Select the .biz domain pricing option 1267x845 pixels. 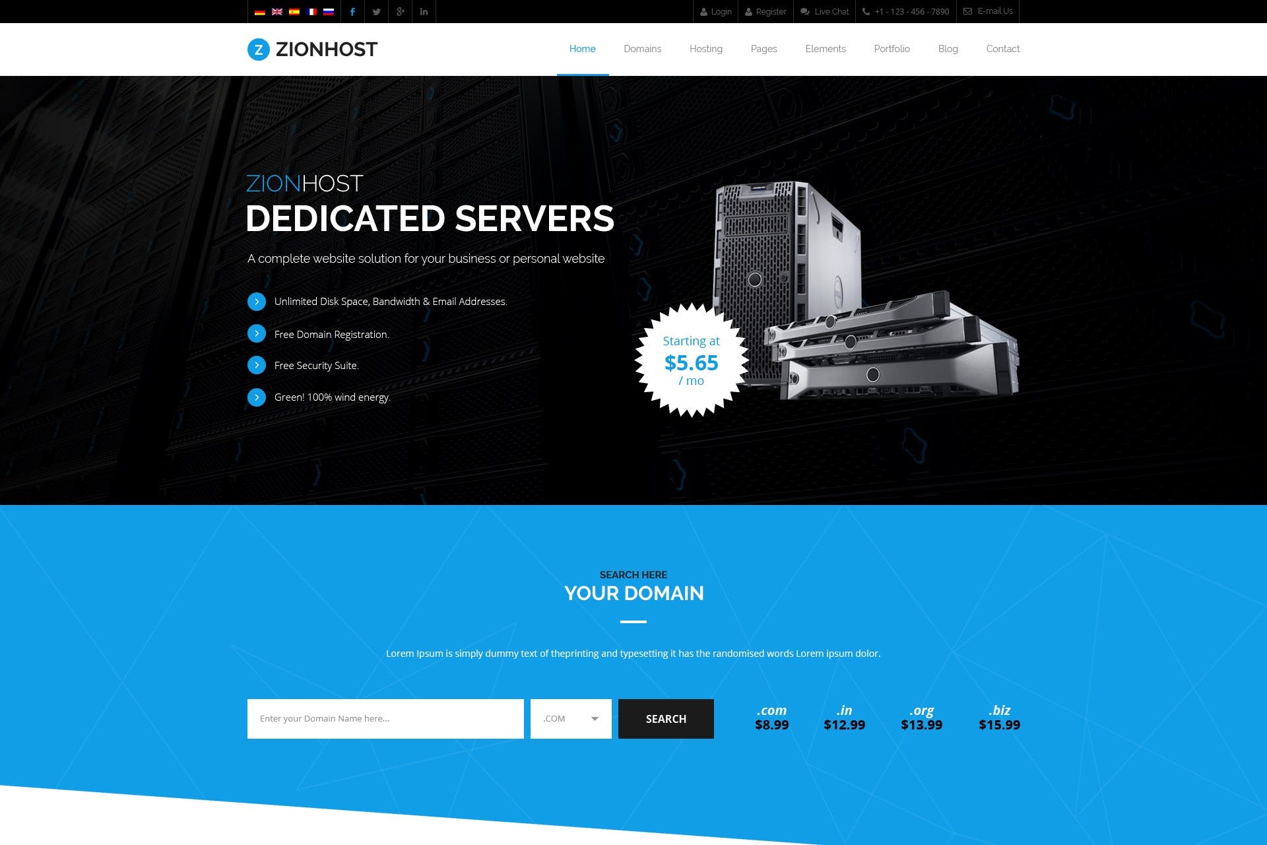998,717
